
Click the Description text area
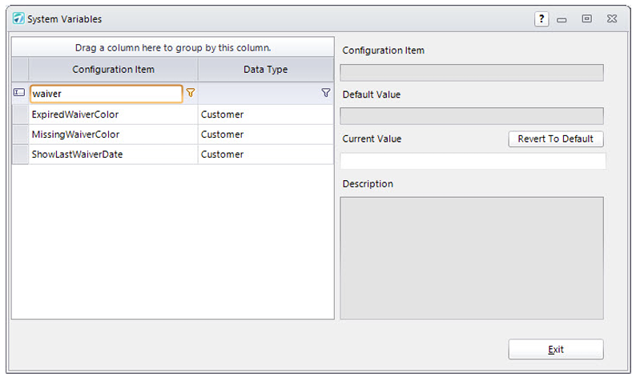[x=472, y=259]
